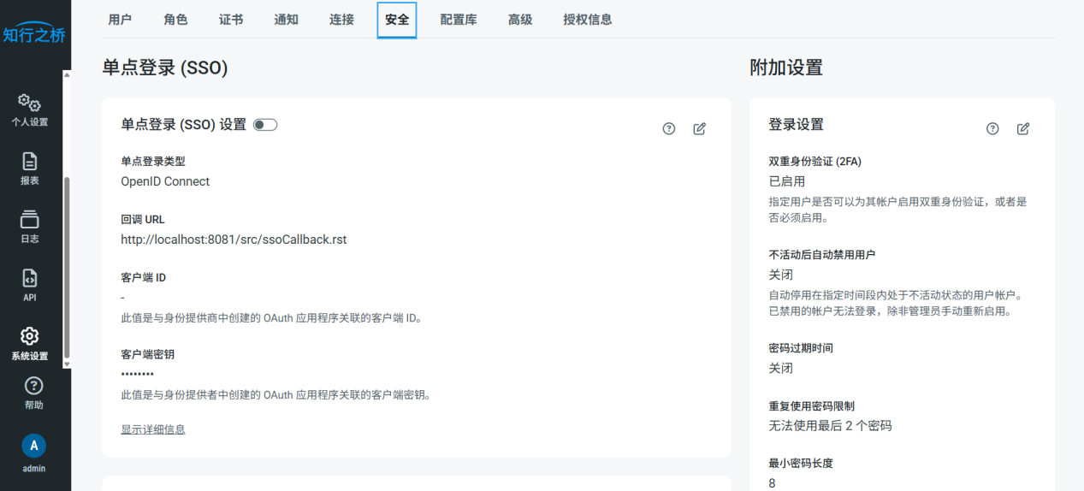Click the sidebar scrollbar down arrow
Screen dimensions: 1084x491
[x=67, y=364]
